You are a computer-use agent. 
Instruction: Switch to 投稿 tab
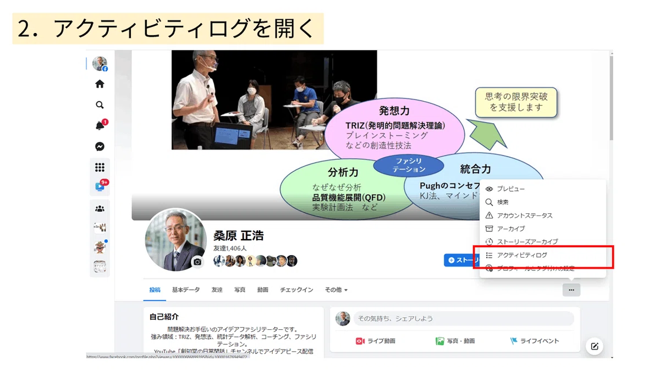[155, 290]
